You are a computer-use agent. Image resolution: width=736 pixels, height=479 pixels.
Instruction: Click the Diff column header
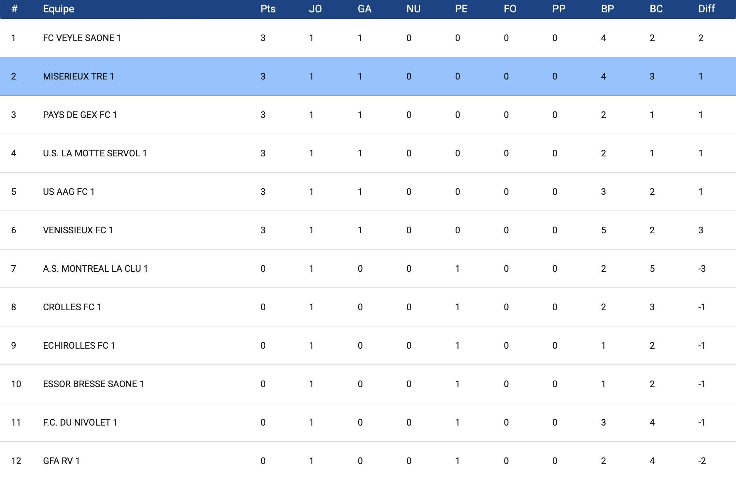click(x=706, y=9)
